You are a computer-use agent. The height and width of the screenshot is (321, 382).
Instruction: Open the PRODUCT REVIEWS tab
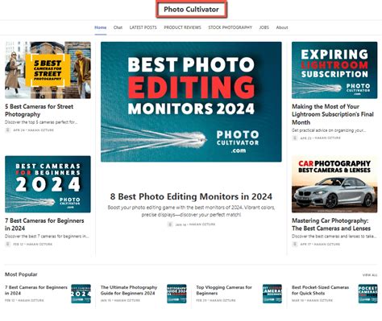182,27
